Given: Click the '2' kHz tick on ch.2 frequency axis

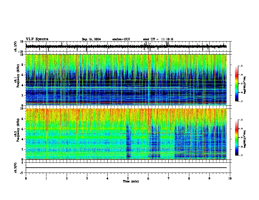Looking at the screenshot, I should [x=23, y=149].
